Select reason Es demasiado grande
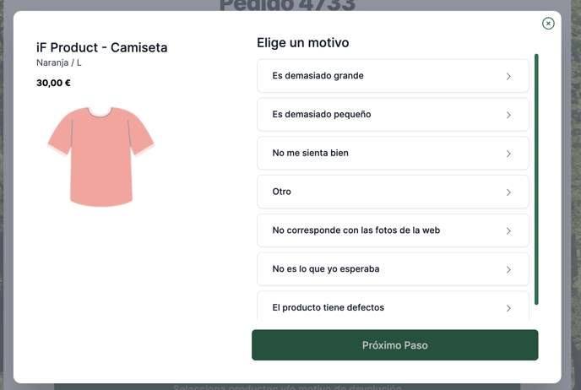The width and height of the screenshot is (581, 390). pyautogui.click(x=393, y=76)
